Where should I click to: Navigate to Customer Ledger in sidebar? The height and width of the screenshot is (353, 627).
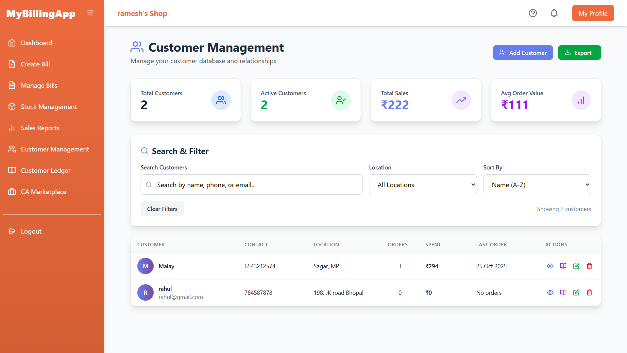click(45, 170)
